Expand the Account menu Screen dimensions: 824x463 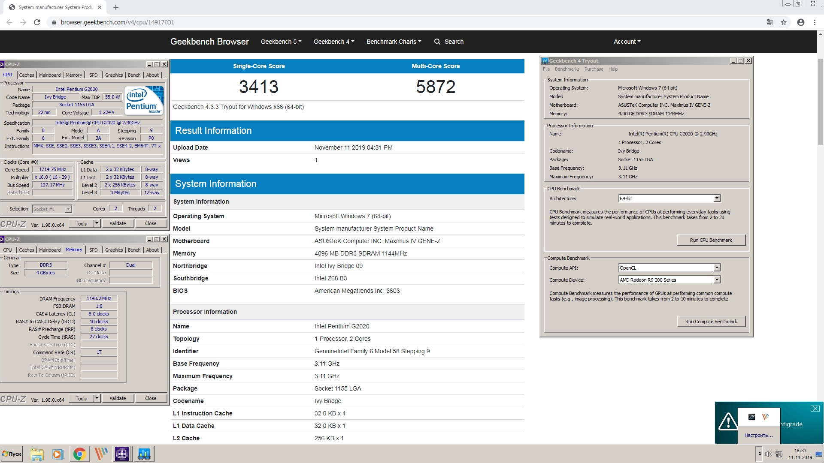pos(627,42)
